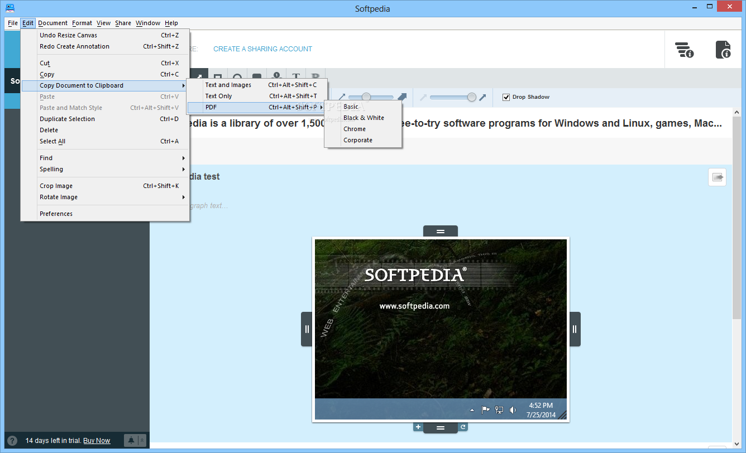Click the large arrowhead icon after second slider
746x453 pixels.
[x=482, y=97]
